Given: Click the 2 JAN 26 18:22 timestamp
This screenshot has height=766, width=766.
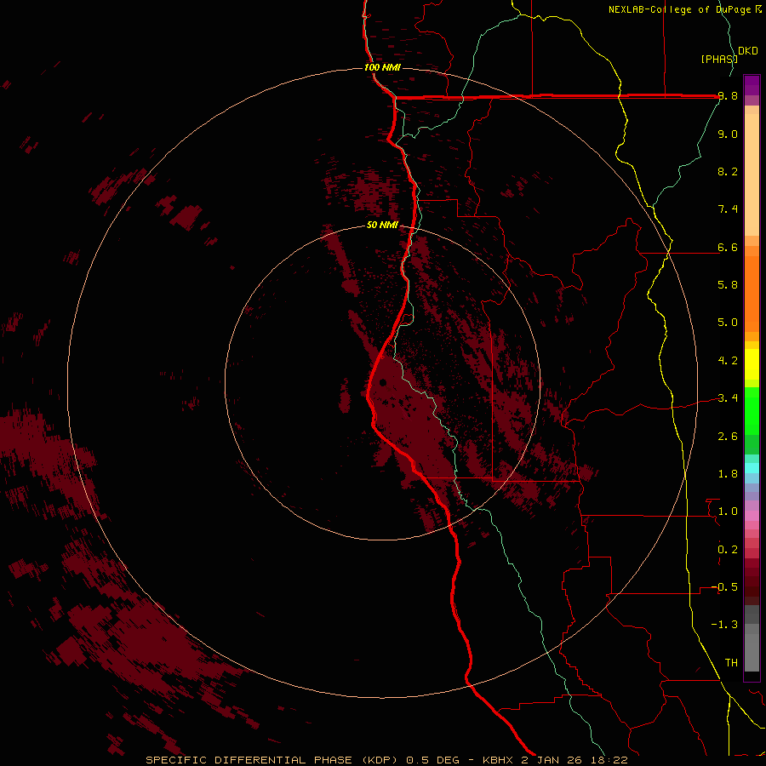Looking at the screenshot, I should coord(574,760).
